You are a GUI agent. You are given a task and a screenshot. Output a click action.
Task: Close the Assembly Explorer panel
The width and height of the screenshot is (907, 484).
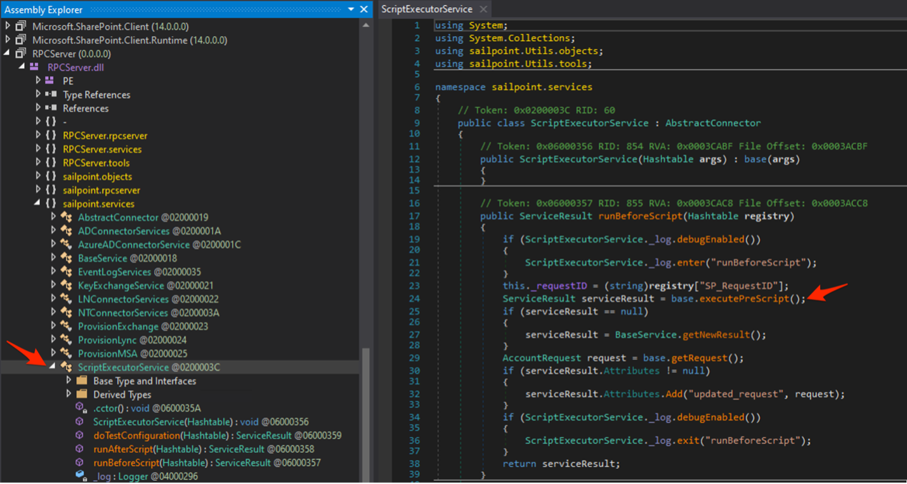pyautogui.click(x=364, y=10)
